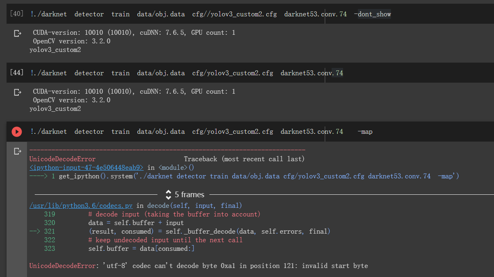Click the execution count [44] of the second cell
This screenshot has width=494, height=277.
16,72
